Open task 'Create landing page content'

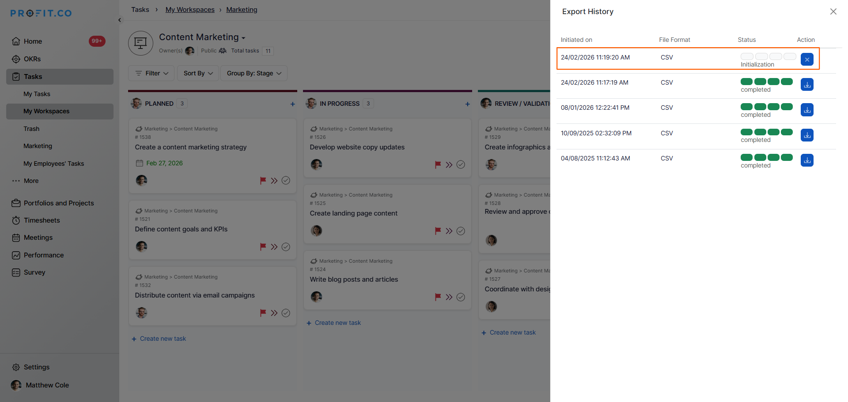pyautogui.click(x=354, y=213)
